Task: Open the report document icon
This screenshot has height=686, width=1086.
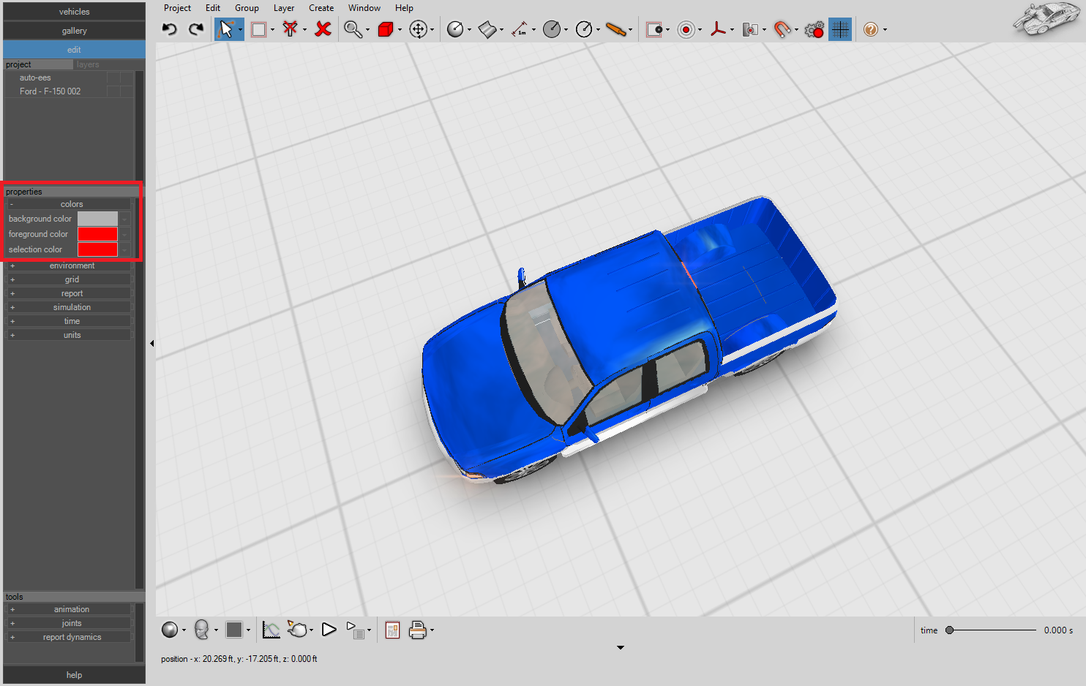Action: click(392, 630)
